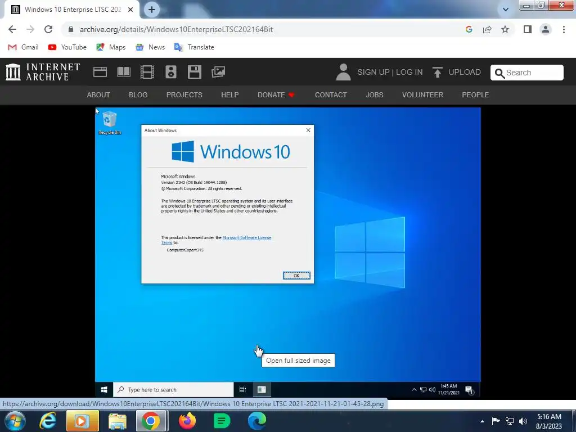
Task: Go back to the previous page
Action: pos(12,29)
